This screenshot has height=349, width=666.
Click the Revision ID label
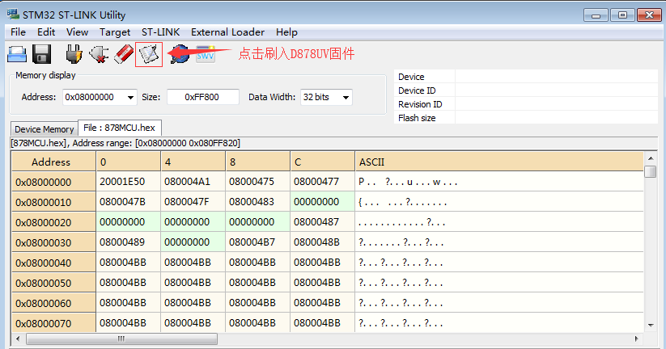[x=420, y=104]
